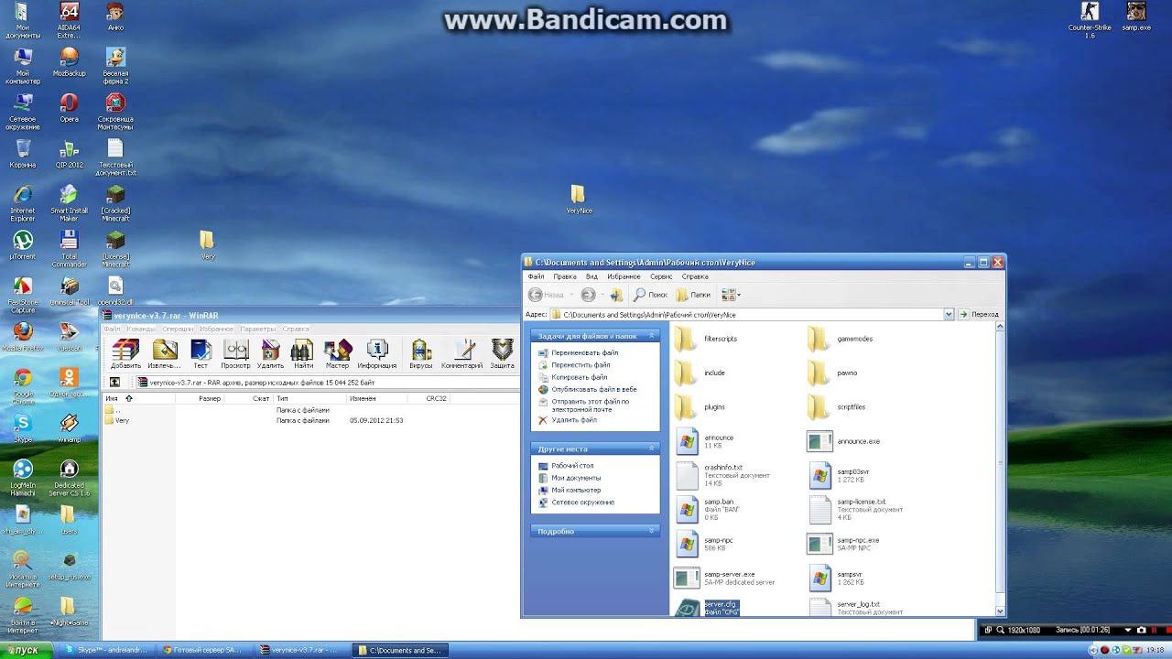This screenshot has height=659, width=1172.
Task: Click the WinRAR Добавить (Add) toolbar icon
Action: pyautogui.click(x=125, y=353)
